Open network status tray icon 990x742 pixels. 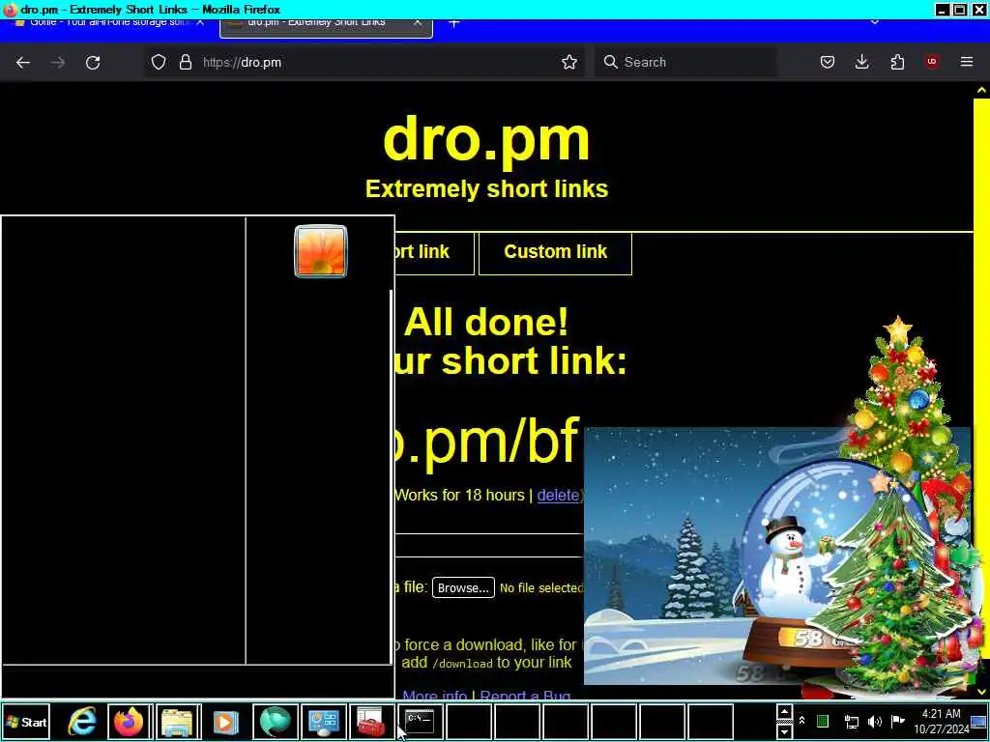click(x=851, y=721)
